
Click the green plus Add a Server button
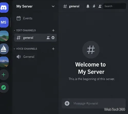[x=4, y=75]
